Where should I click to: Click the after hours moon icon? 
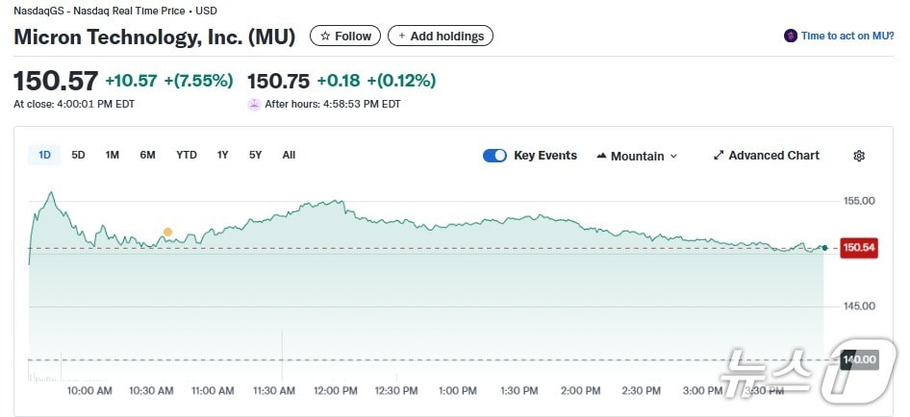click(x=254, y=104)
